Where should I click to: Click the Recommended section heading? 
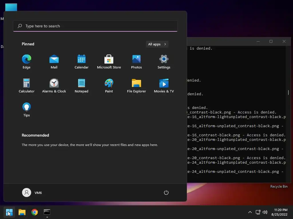[35, 135]
